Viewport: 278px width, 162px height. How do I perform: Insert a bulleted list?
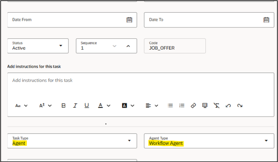tap(170, 106)
